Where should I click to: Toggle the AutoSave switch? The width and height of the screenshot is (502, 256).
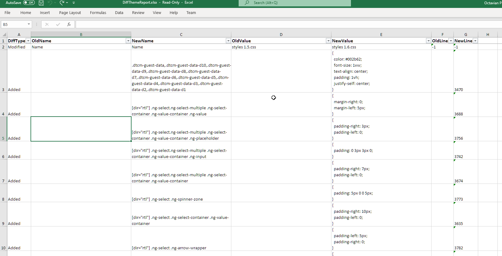tap(29, 3)
